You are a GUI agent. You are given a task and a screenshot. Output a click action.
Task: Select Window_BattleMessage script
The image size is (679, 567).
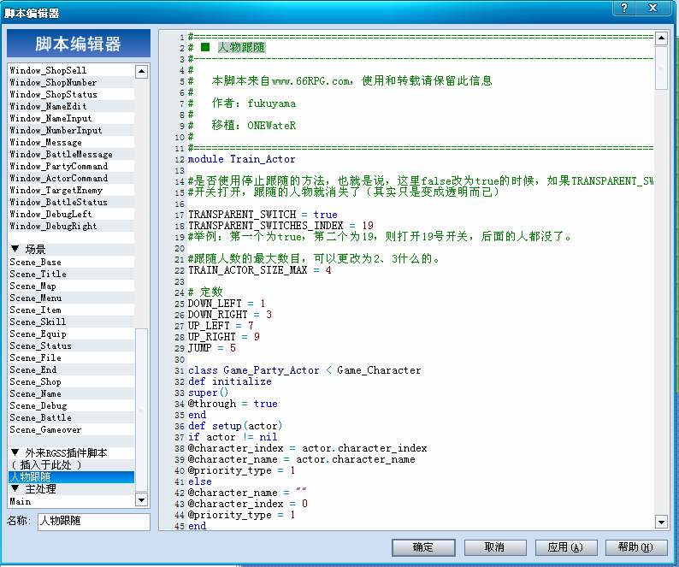pyautogui.click(x=72, y=154)
